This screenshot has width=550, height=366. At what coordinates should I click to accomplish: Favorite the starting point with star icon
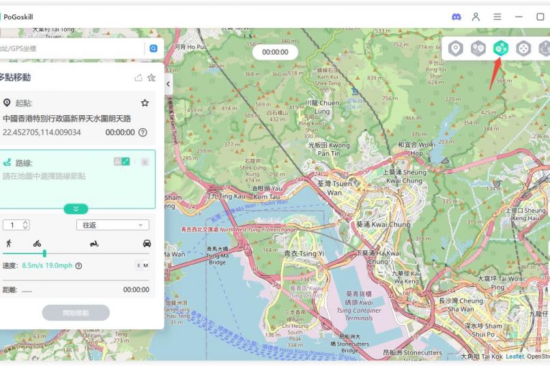(x=145, y=103)
